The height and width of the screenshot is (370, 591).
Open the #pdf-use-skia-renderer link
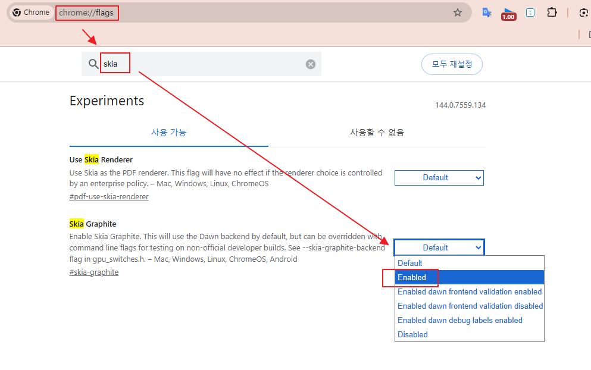tap(109, 197)
